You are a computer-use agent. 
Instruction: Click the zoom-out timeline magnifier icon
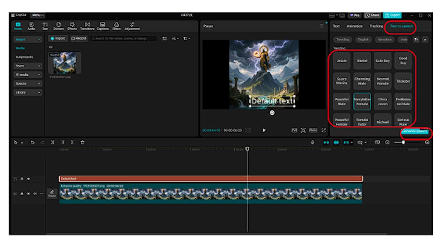point(387,142)
